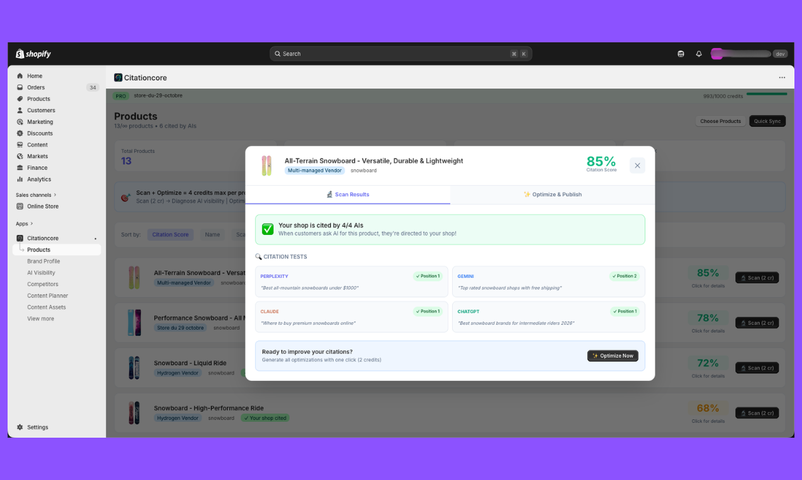Sort products by Name
The width and height of the screenshot is (802, 480).
point(212,234)
